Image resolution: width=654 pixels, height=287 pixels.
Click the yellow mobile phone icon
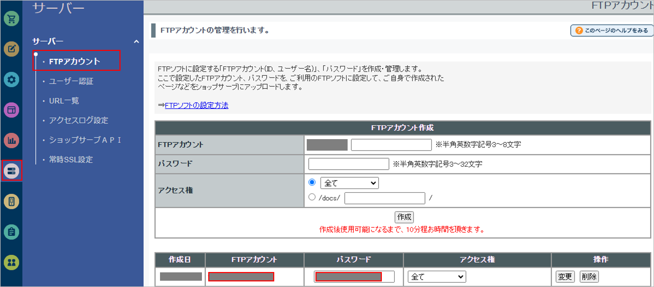point(12,202)
